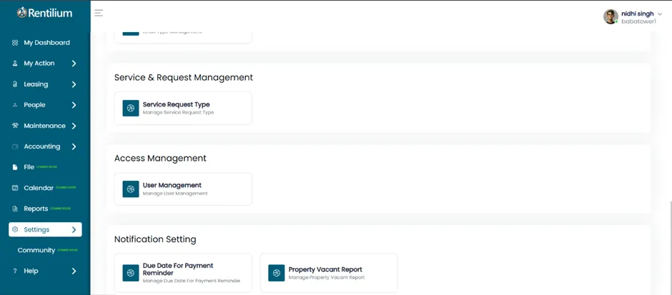Expand the Maintenance submenu chevron
The height and width of the screenshot is (295, 672).
click(74, 126)
